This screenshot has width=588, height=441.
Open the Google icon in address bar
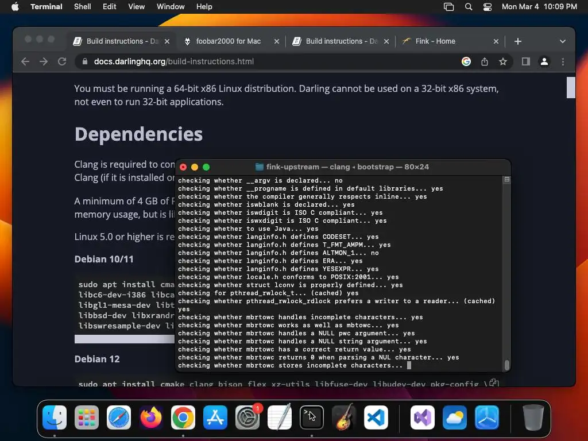[466, 61]
